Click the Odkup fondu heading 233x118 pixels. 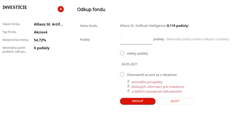coord(91,10)
